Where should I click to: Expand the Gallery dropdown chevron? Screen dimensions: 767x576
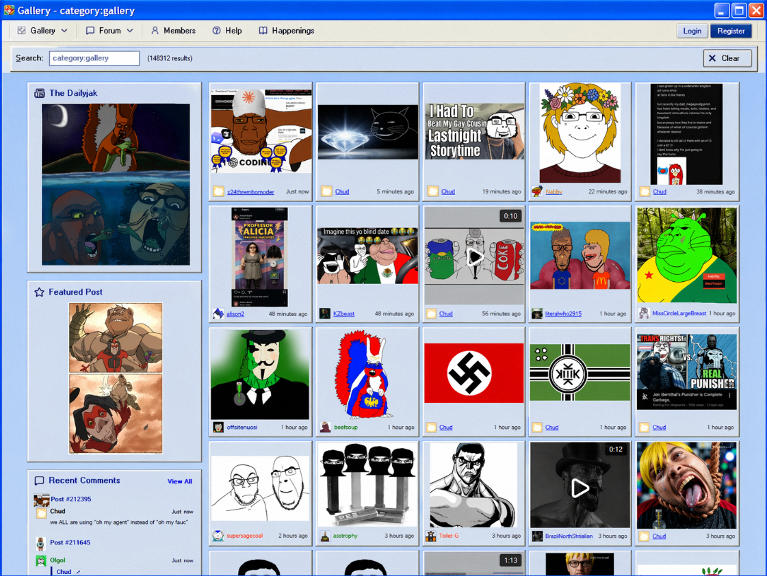pyautogui.click(x=64, y=31)
